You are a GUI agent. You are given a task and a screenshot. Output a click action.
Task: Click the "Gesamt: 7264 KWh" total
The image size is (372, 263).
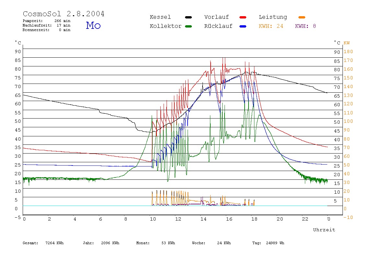point(43,243)
